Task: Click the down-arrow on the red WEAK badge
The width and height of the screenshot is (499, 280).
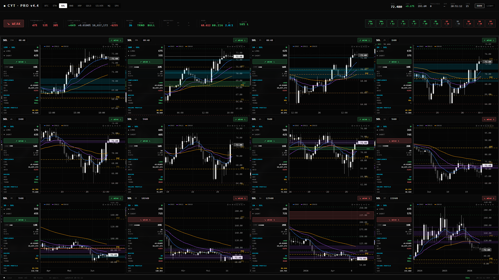Action: [8, 24]
